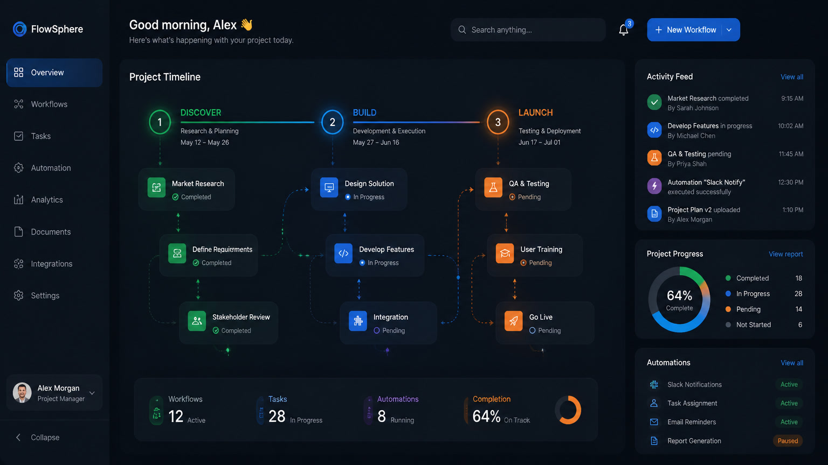Click View all in Activity Feed
The image size is (828, 465).
click(792, 77)
